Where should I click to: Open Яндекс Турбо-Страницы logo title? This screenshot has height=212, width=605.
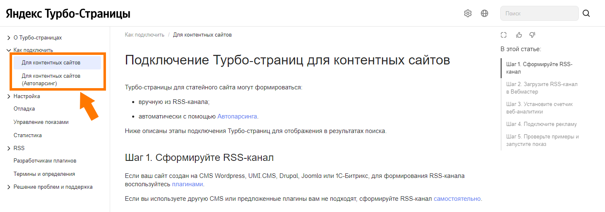tap(68, 14)
